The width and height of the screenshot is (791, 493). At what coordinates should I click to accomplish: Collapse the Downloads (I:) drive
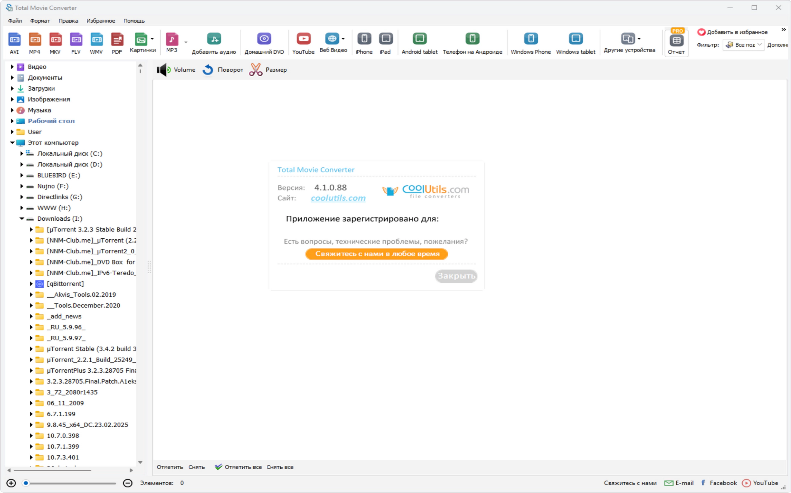pos(22,219)
